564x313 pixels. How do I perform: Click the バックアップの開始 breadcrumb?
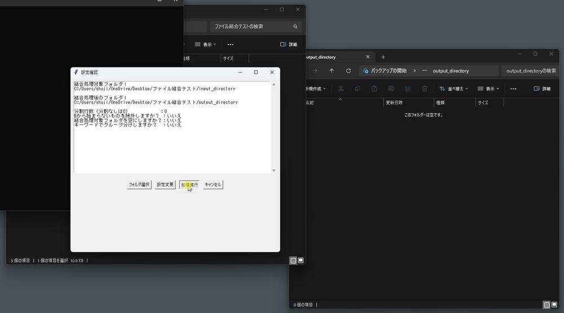pyautogui.click(x=389, y=71)
